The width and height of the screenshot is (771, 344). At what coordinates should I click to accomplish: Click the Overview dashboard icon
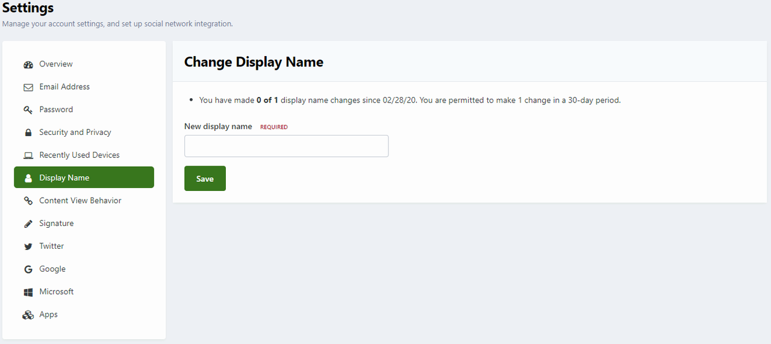(x=28, y=64)
